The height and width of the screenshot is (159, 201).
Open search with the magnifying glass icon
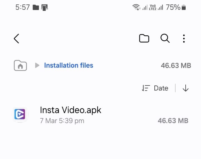[x=165, y=38]
